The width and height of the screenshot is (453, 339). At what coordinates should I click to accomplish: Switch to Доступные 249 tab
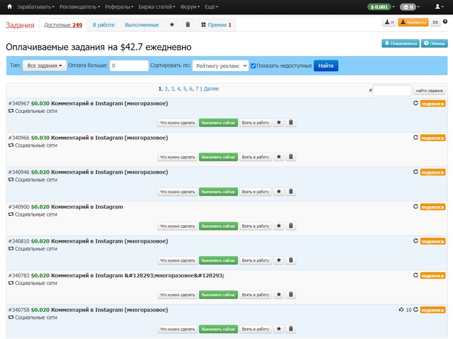click(x=63, y=25)
